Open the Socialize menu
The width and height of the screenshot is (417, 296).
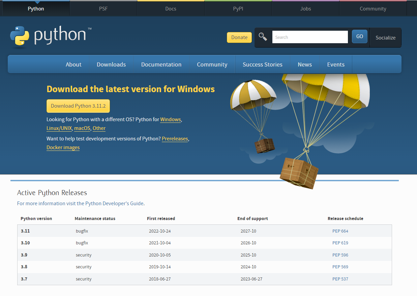[x=386, y=37]
